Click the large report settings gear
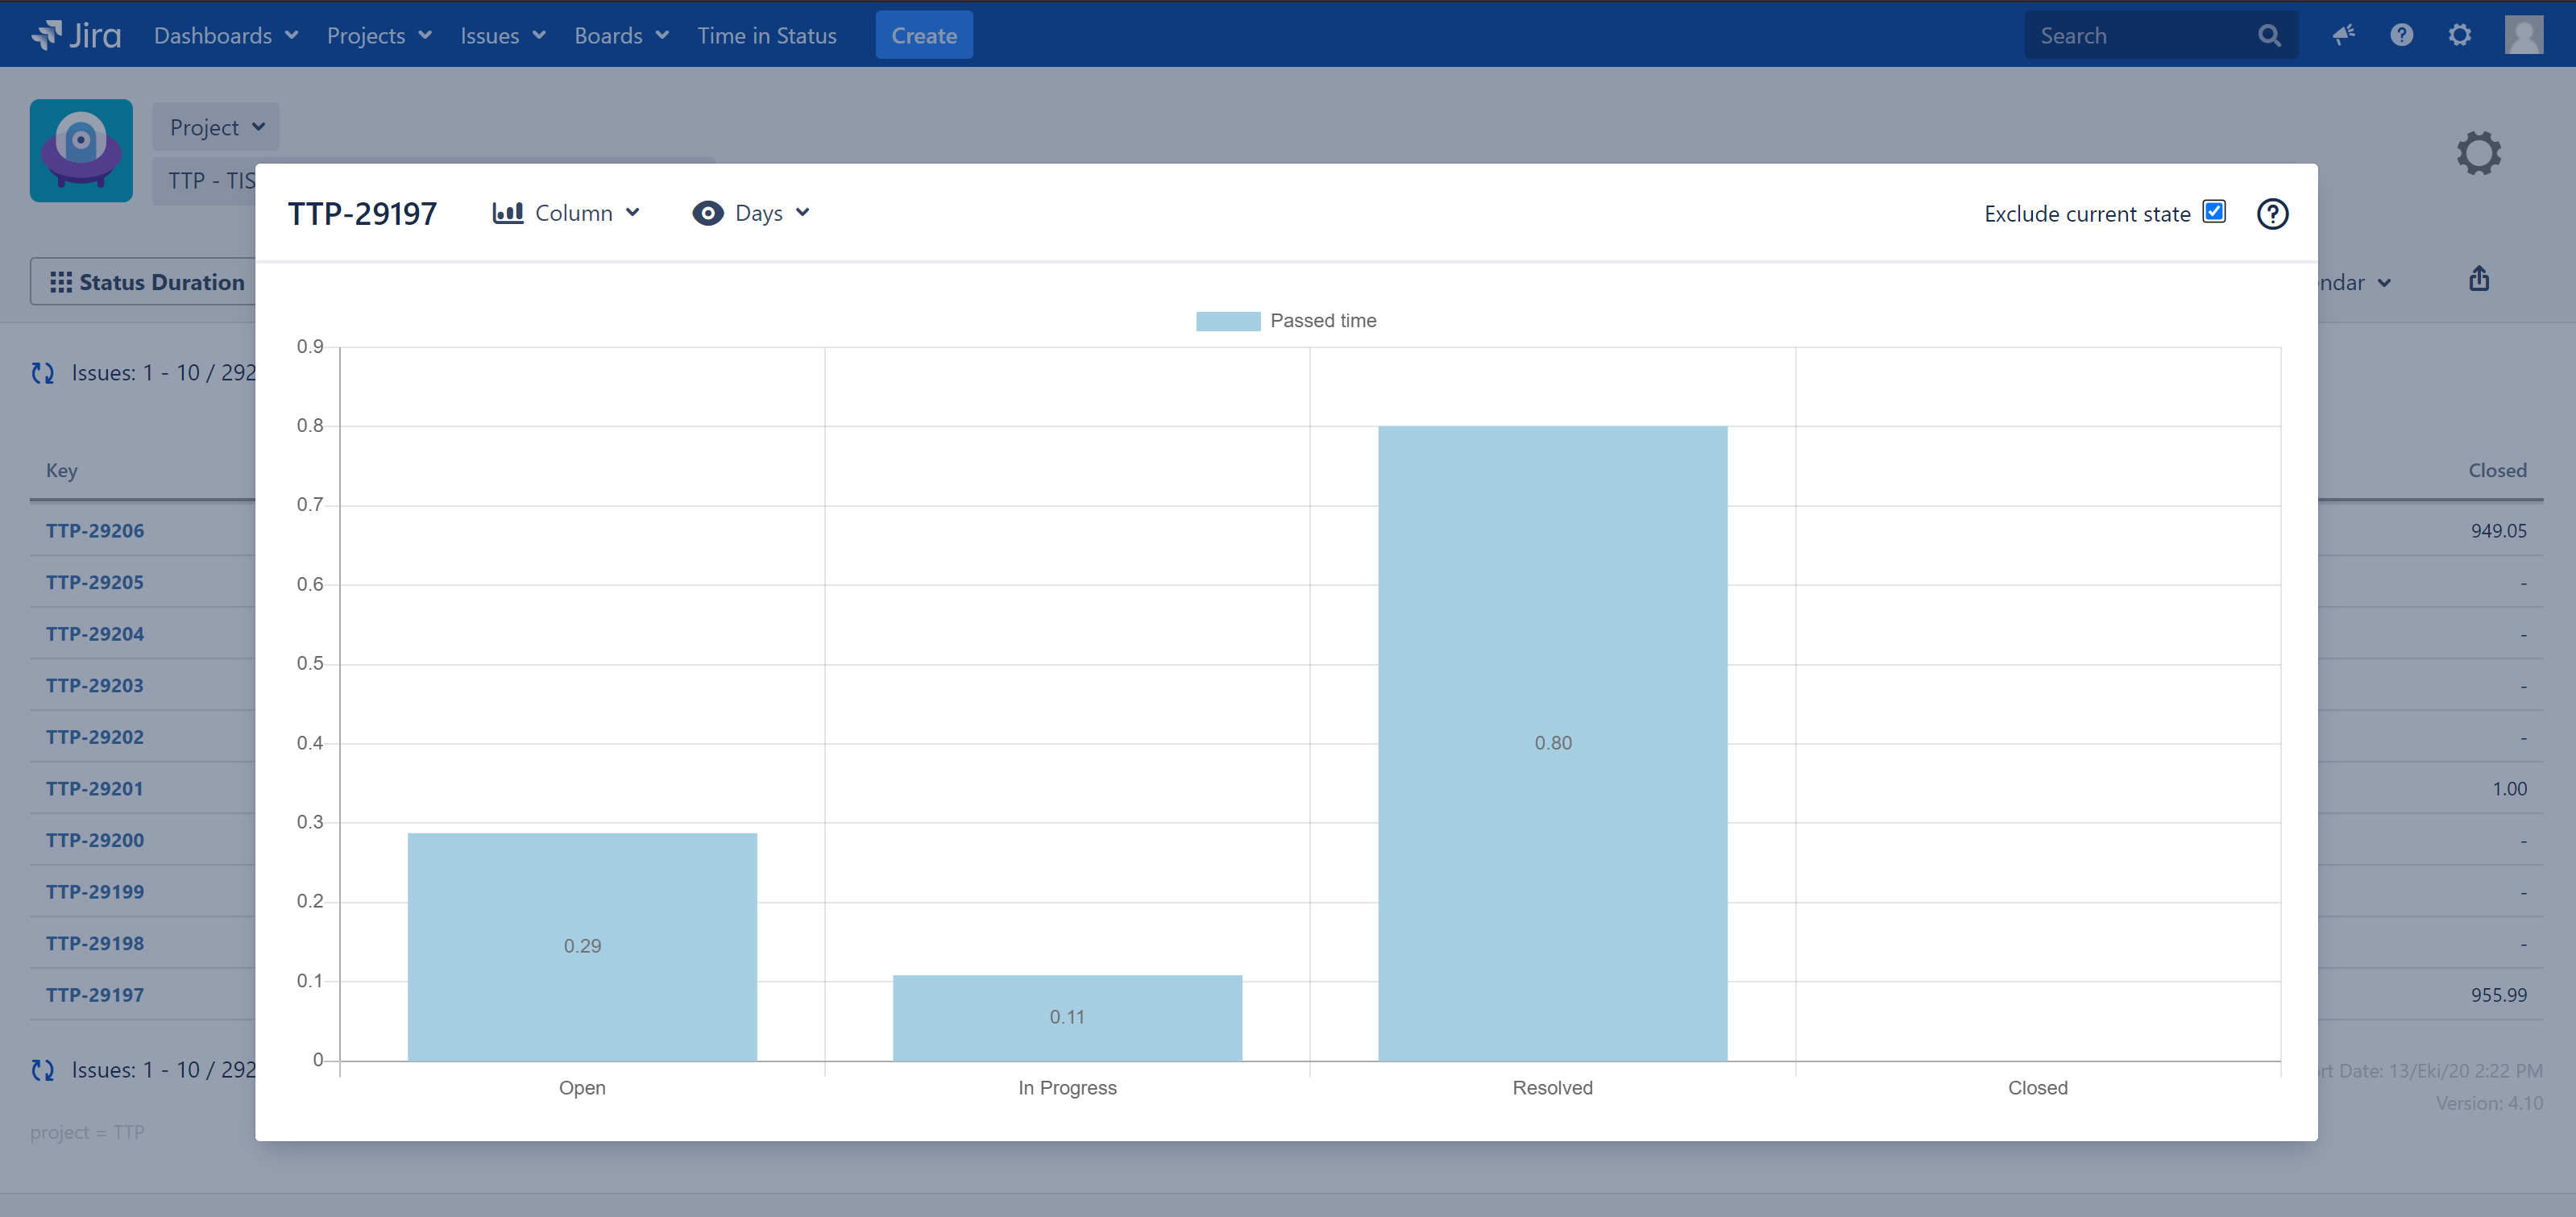The width and height of the screenshot is (2576, 1217). [x=2478, y=153]
